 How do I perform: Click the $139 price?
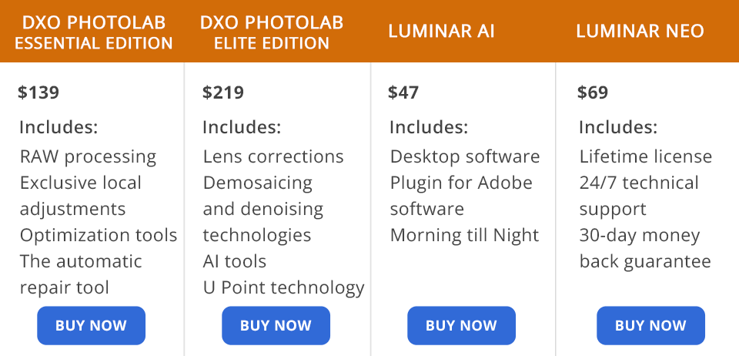click(x=38, y=93)
